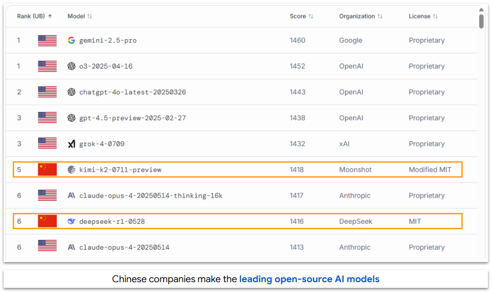Image resolution: width=492 pixels, height=293 pixels.
Task: Click China flag in kimi-k2-0711-preview row
Action: point(47,170)
